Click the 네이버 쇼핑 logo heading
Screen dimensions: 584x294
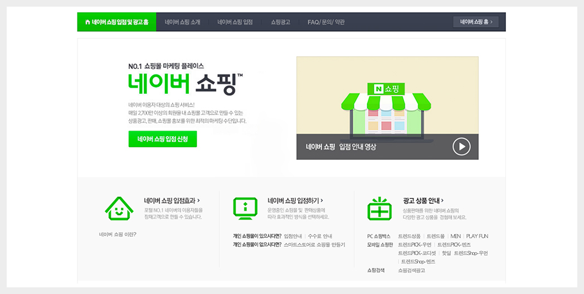185,83
